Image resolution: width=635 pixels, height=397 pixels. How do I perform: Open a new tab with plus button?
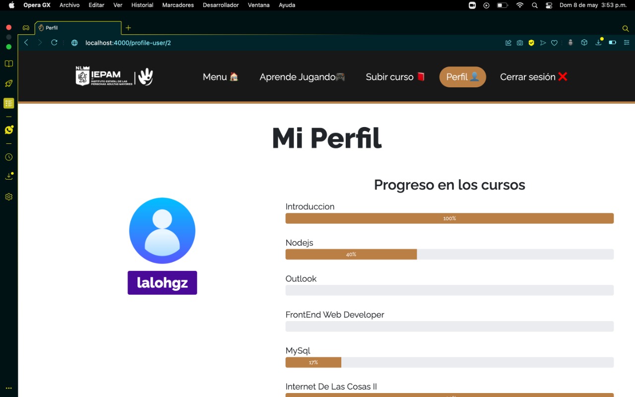coord(128,28)
